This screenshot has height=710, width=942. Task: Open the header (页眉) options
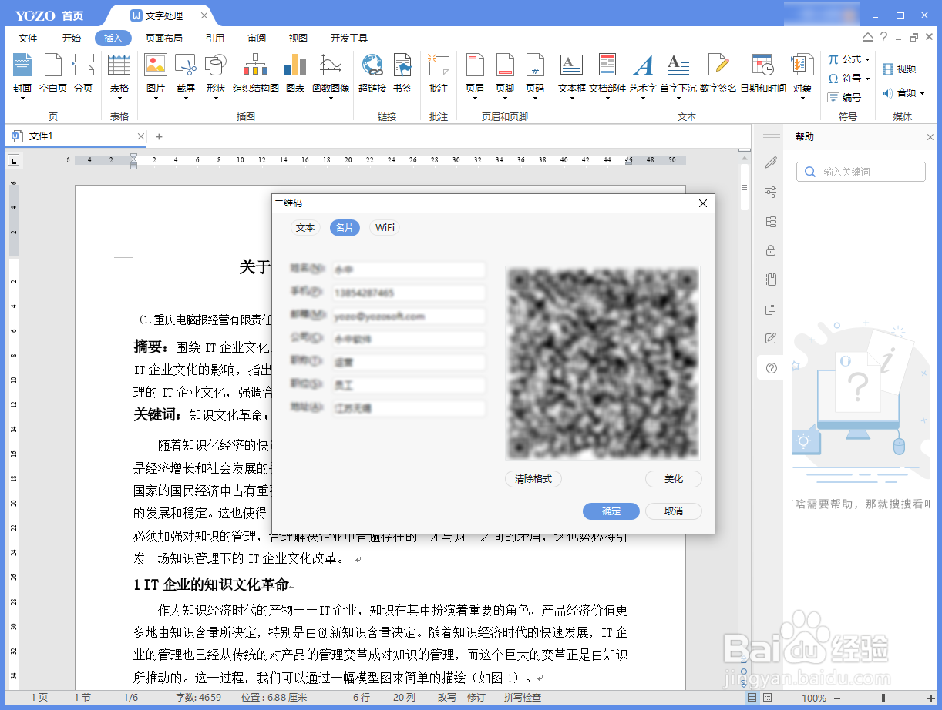pos(475,75)
